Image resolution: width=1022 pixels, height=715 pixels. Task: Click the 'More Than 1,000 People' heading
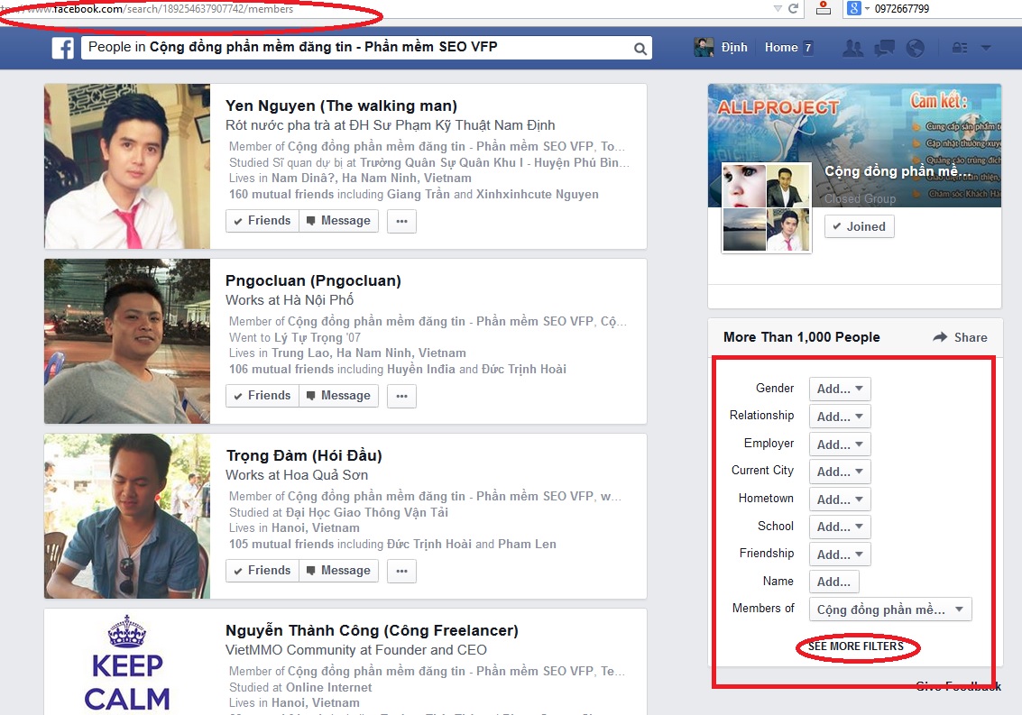[802, 337]
